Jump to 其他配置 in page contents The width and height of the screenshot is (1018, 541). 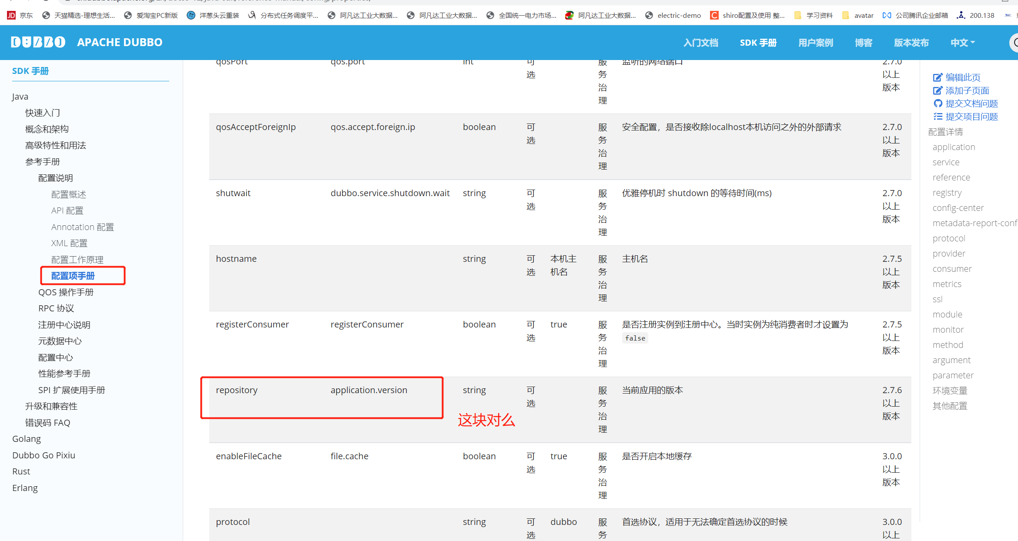pyautogui.click(x=950, y=406)
